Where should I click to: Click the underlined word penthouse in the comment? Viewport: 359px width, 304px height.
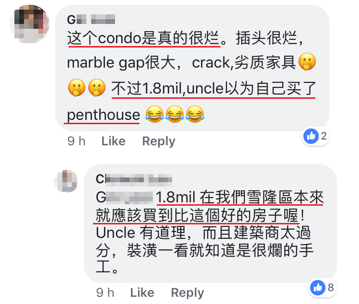(x=103, y=115)
